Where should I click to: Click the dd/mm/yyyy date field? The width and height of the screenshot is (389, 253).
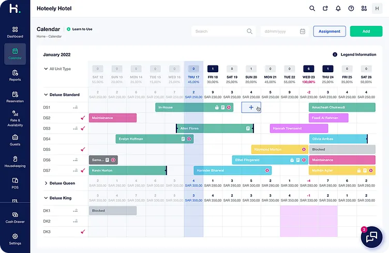click(x=285, y=31)
